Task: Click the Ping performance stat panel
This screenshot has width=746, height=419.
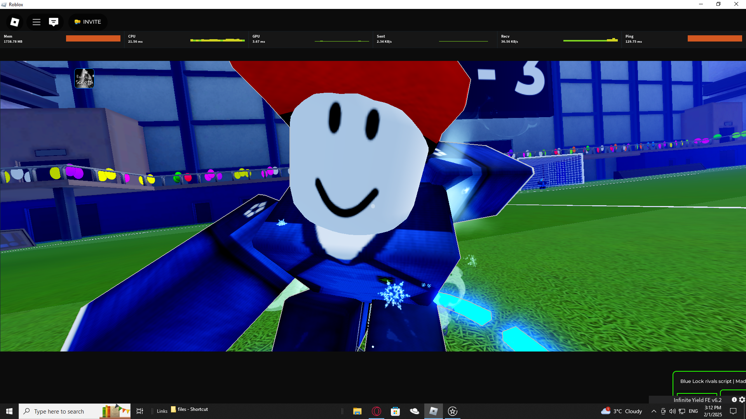Action: pyautogui.click(x=683, y=39)
